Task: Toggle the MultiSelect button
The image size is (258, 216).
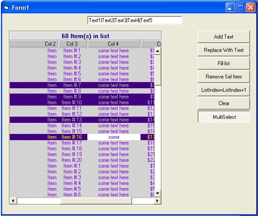Action: pos(224,117)
